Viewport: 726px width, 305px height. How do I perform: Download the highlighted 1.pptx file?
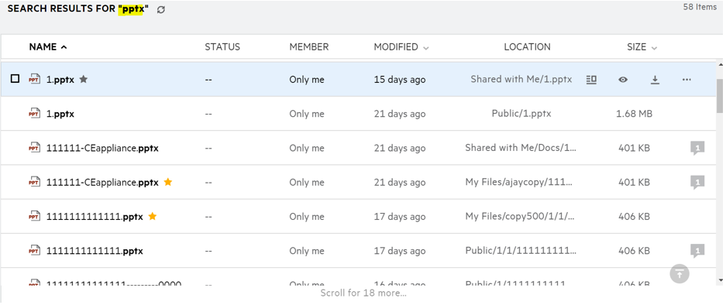655,80
